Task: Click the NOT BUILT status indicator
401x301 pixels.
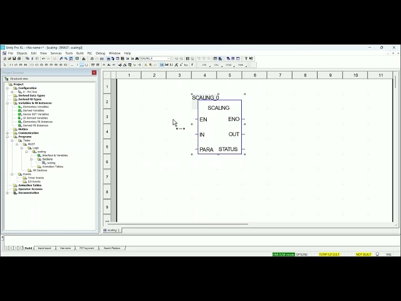Action: 363,255
